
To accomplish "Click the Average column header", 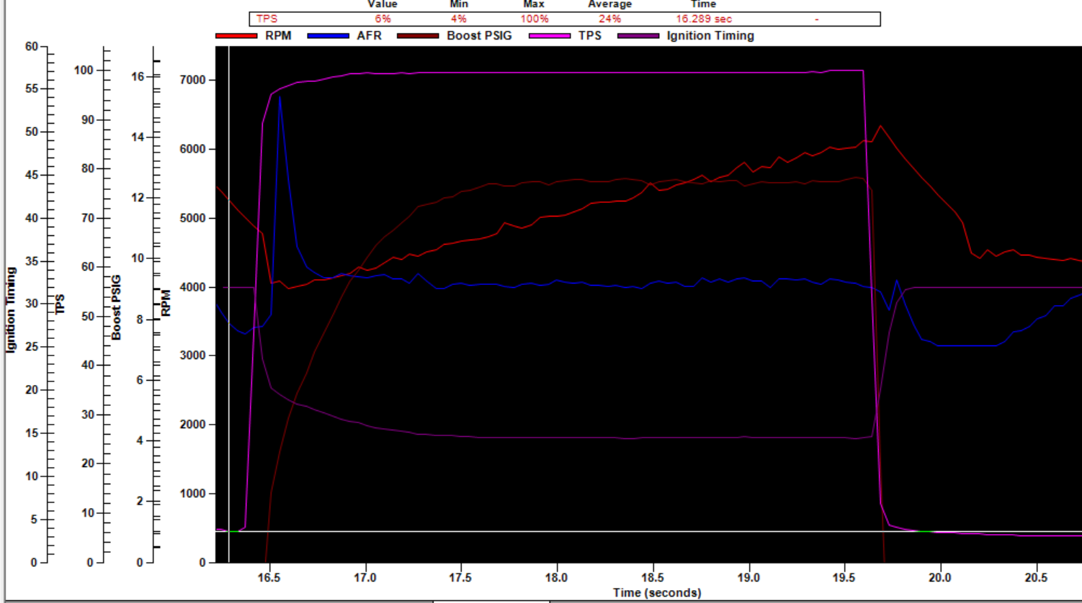I will [x=609, y=4].
